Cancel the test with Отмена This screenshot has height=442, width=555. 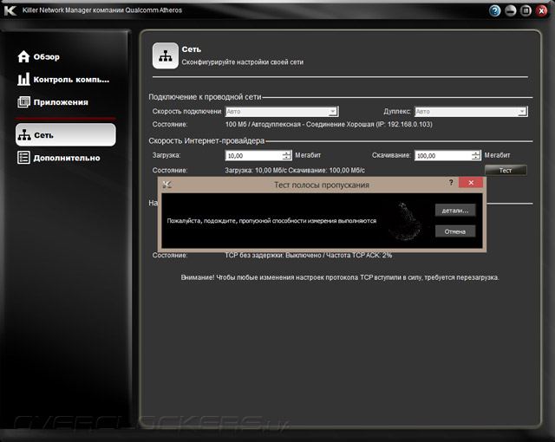(x=455, y=231)
